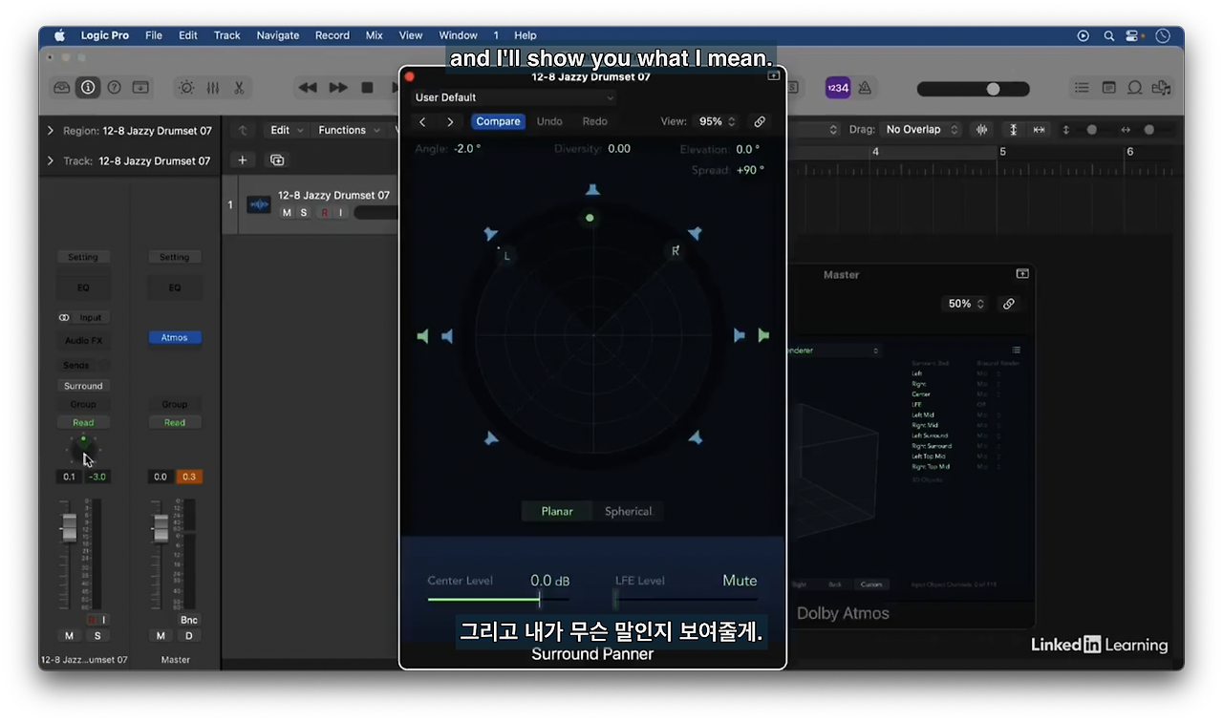This screenshot has height=722, width=1223.
Task: Click the Atmos plug-in slot on Master
Action: (175, 338)
